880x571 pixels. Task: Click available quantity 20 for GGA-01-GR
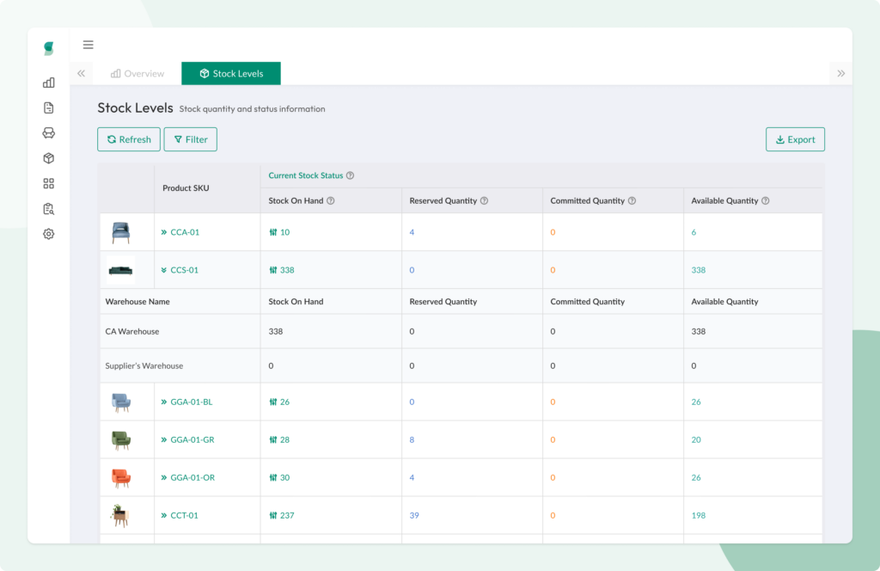pos(696,440)
